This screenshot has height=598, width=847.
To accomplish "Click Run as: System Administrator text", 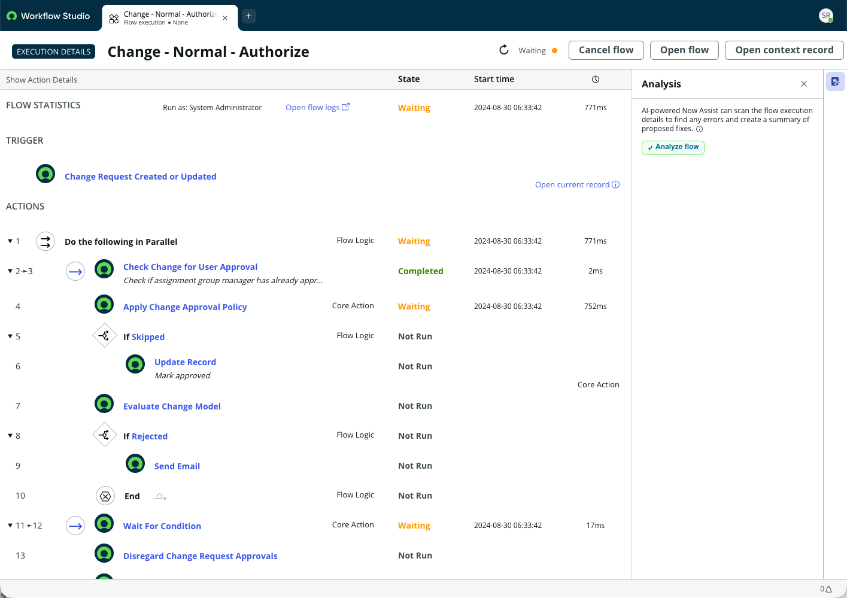I will (x=212, y=108).
